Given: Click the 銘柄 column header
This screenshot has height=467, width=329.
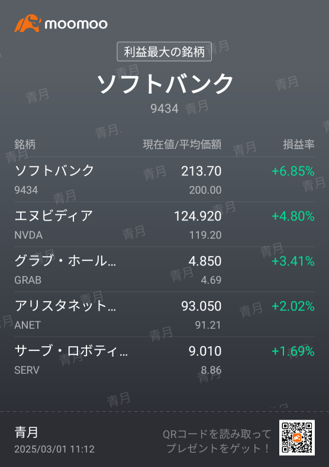Looking at the screenshot, I should (x=25, y=145).
